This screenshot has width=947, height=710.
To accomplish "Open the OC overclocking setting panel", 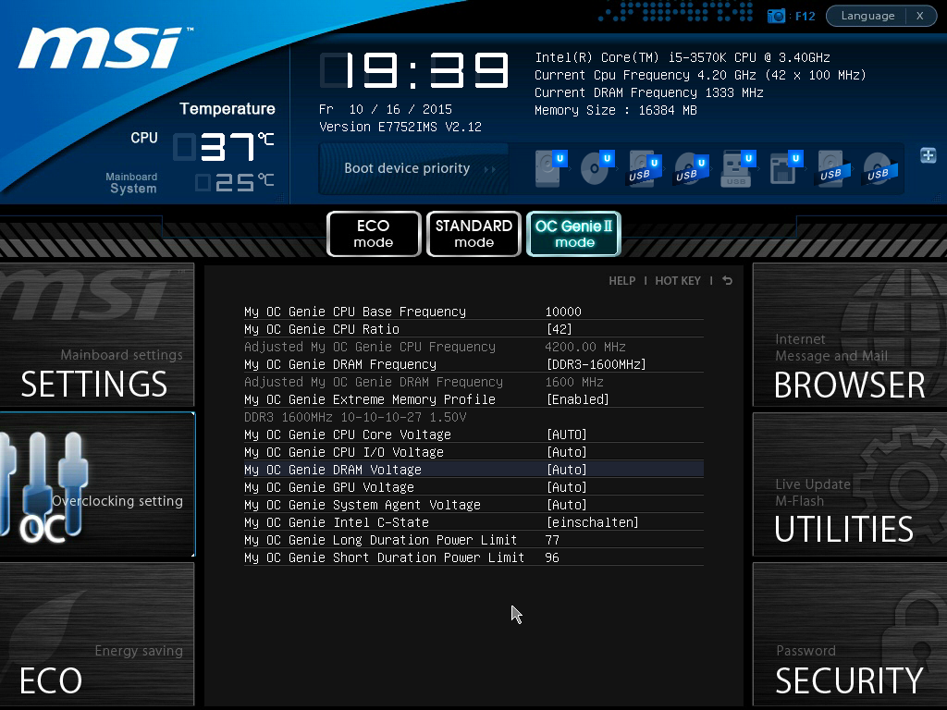I will (96, 484).
